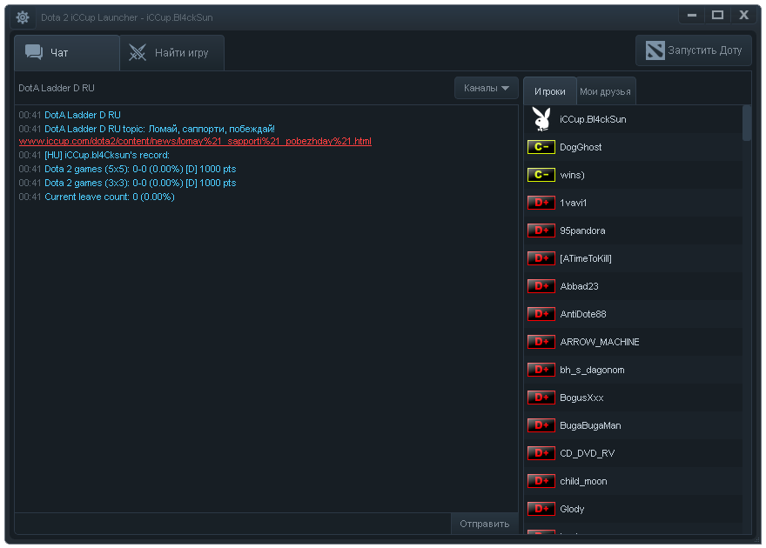Launch Dota via Запустить Доту button
766x548 pixels.
pyautogui.click(x=693, y=50)
